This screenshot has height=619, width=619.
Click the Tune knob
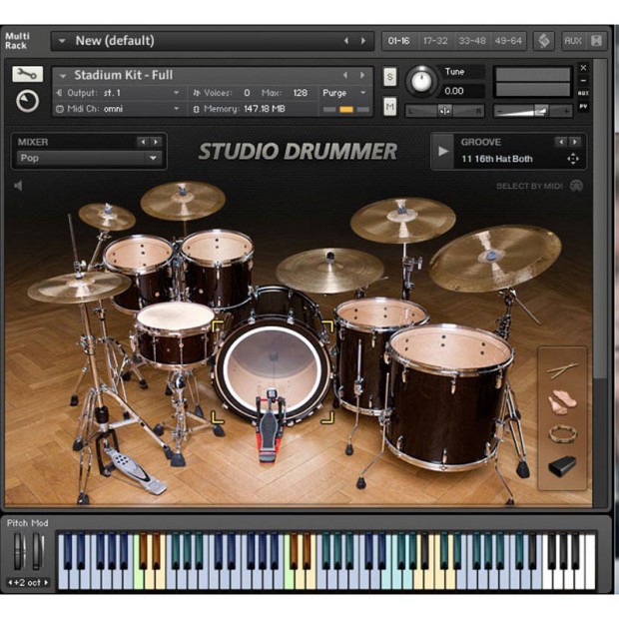tap(421, 81)
